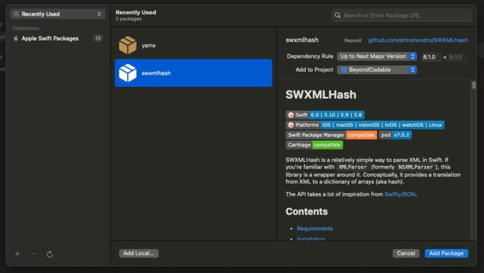This screenshot has width=484, height=273.
Task: Focus the Search or Enter Package URL field
Action: 402,15
